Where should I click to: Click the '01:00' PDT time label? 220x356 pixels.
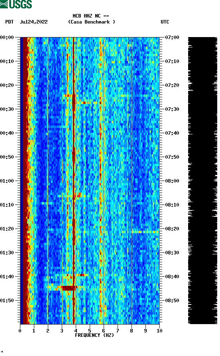(7, 181)
